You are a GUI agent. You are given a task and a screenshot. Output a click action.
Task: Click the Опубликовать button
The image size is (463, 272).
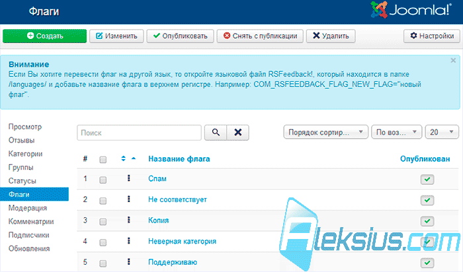click(x=180, y=36)
